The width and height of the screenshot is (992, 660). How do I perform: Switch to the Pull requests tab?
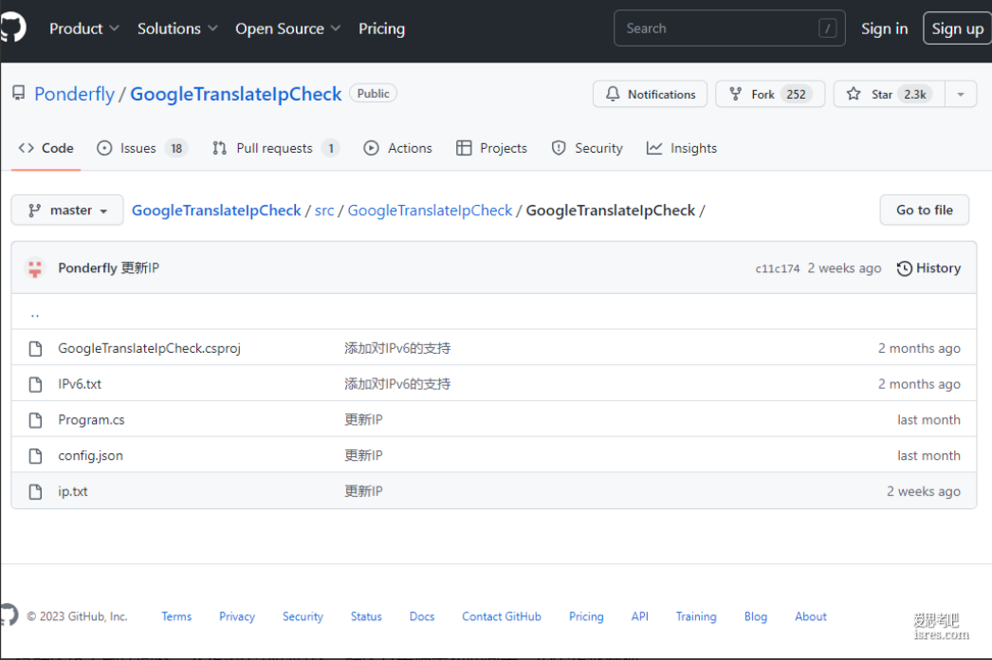[276, 148]
